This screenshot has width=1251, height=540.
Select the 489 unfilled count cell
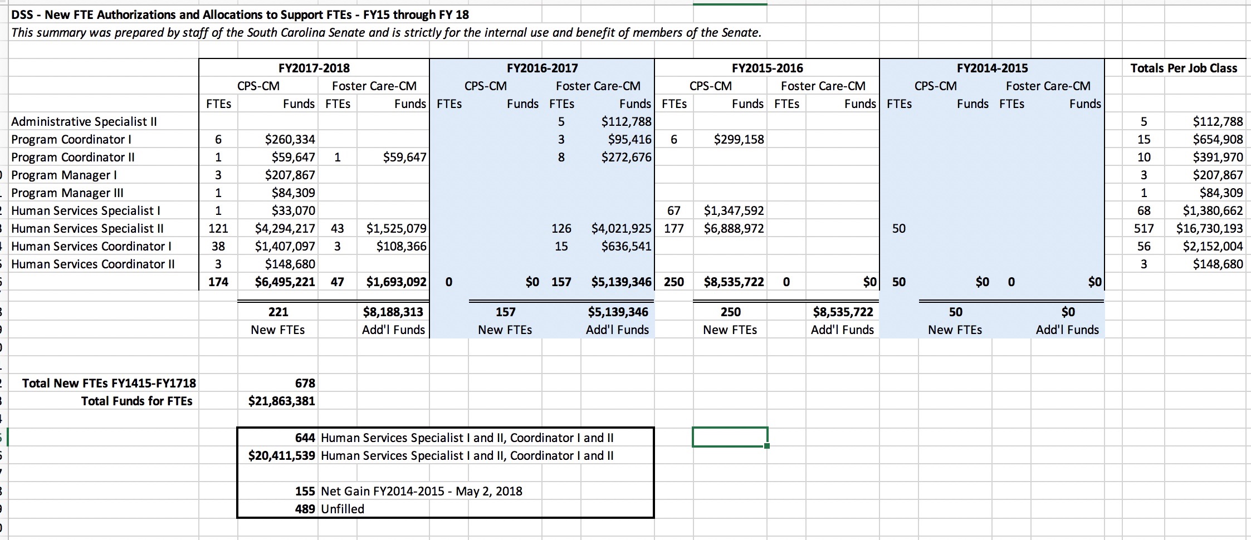(x=305, y=509)
